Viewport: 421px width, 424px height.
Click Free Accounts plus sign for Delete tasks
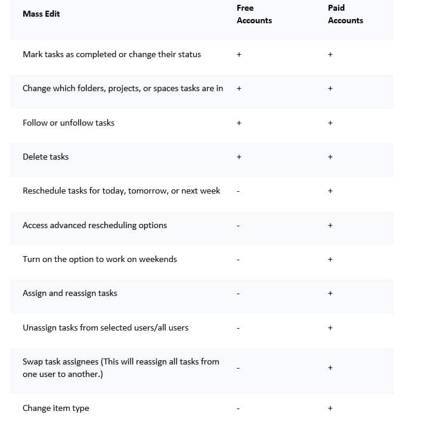coord(239,157)
